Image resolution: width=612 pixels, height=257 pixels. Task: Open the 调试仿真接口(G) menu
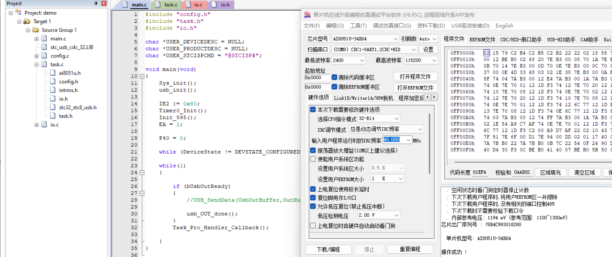pos(392,26)
